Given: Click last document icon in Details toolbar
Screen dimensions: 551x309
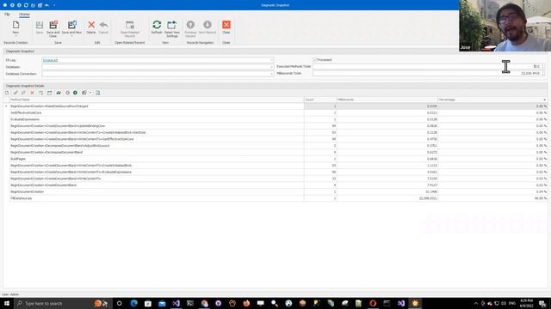Looking at the screenshot, I should coord(97,93).
